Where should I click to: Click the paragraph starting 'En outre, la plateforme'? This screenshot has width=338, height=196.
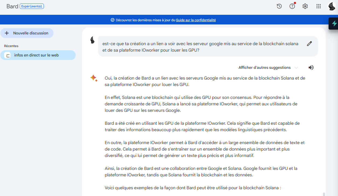(x=205, y=149)
